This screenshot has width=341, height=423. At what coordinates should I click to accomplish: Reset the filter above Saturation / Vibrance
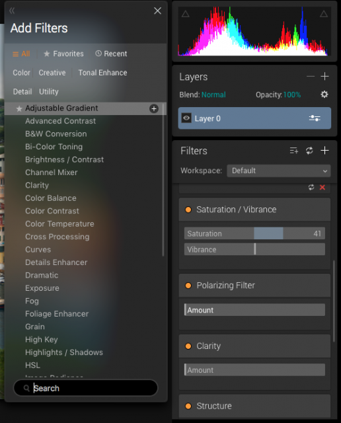311,188
